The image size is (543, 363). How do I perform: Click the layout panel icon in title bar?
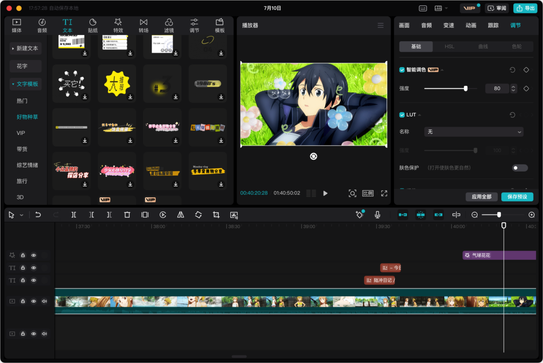438,8
